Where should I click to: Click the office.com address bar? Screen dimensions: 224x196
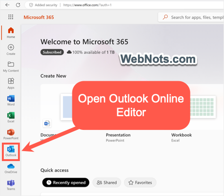pyautogui.click(x=124, y=5)
